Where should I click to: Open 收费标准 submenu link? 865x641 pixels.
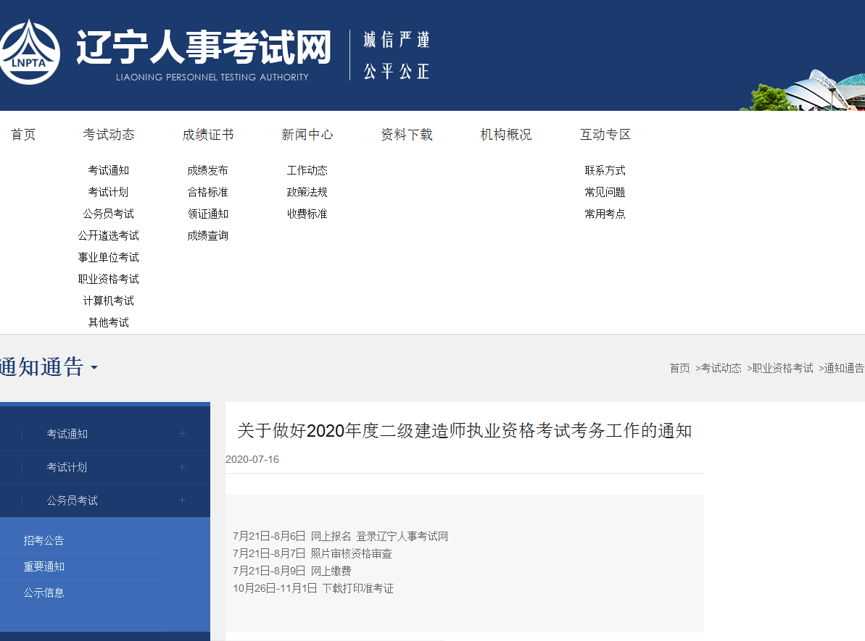tap(307, 214)
